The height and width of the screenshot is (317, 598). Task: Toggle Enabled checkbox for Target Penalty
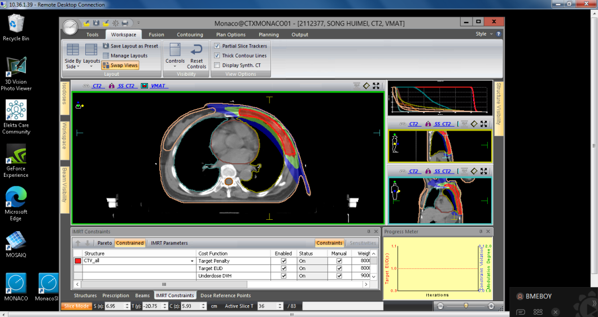[283, 261]
